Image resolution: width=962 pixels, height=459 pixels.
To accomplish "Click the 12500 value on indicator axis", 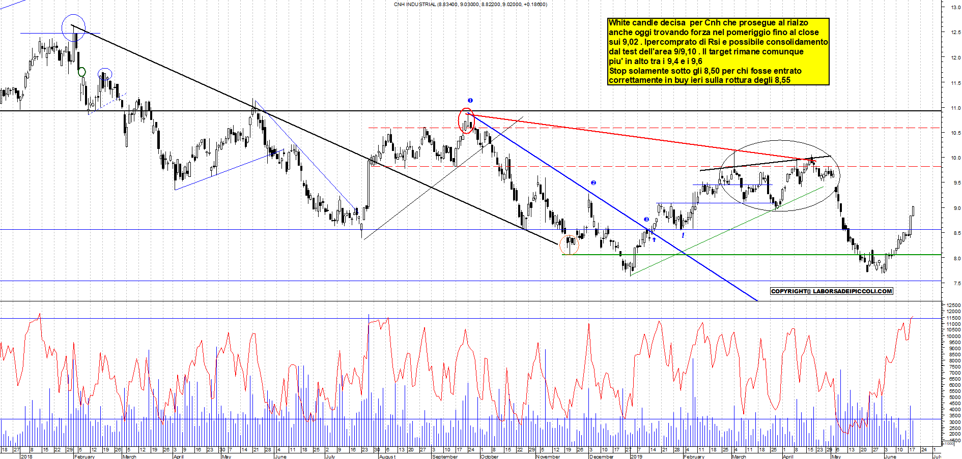I will tap(953, 305).
